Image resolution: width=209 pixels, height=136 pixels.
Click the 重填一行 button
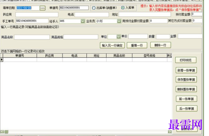point(137,45)
